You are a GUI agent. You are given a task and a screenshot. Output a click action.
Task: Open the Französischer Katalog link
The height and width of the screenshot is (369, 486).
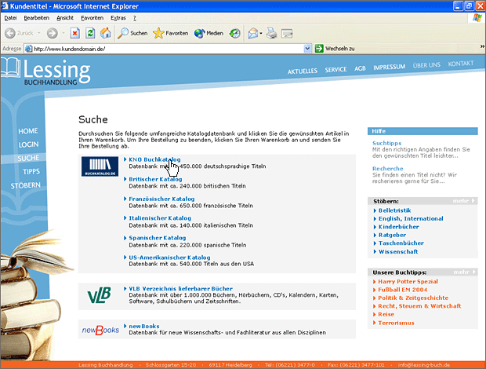161,199
